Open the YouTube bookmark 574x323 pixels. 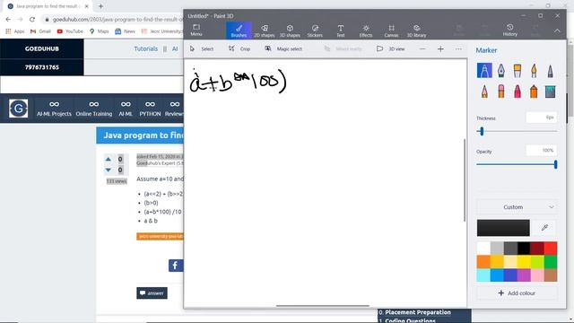point(70,31)
